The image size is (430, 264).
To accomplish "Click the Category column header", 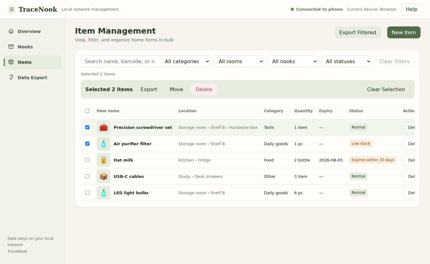I will 273,111.
